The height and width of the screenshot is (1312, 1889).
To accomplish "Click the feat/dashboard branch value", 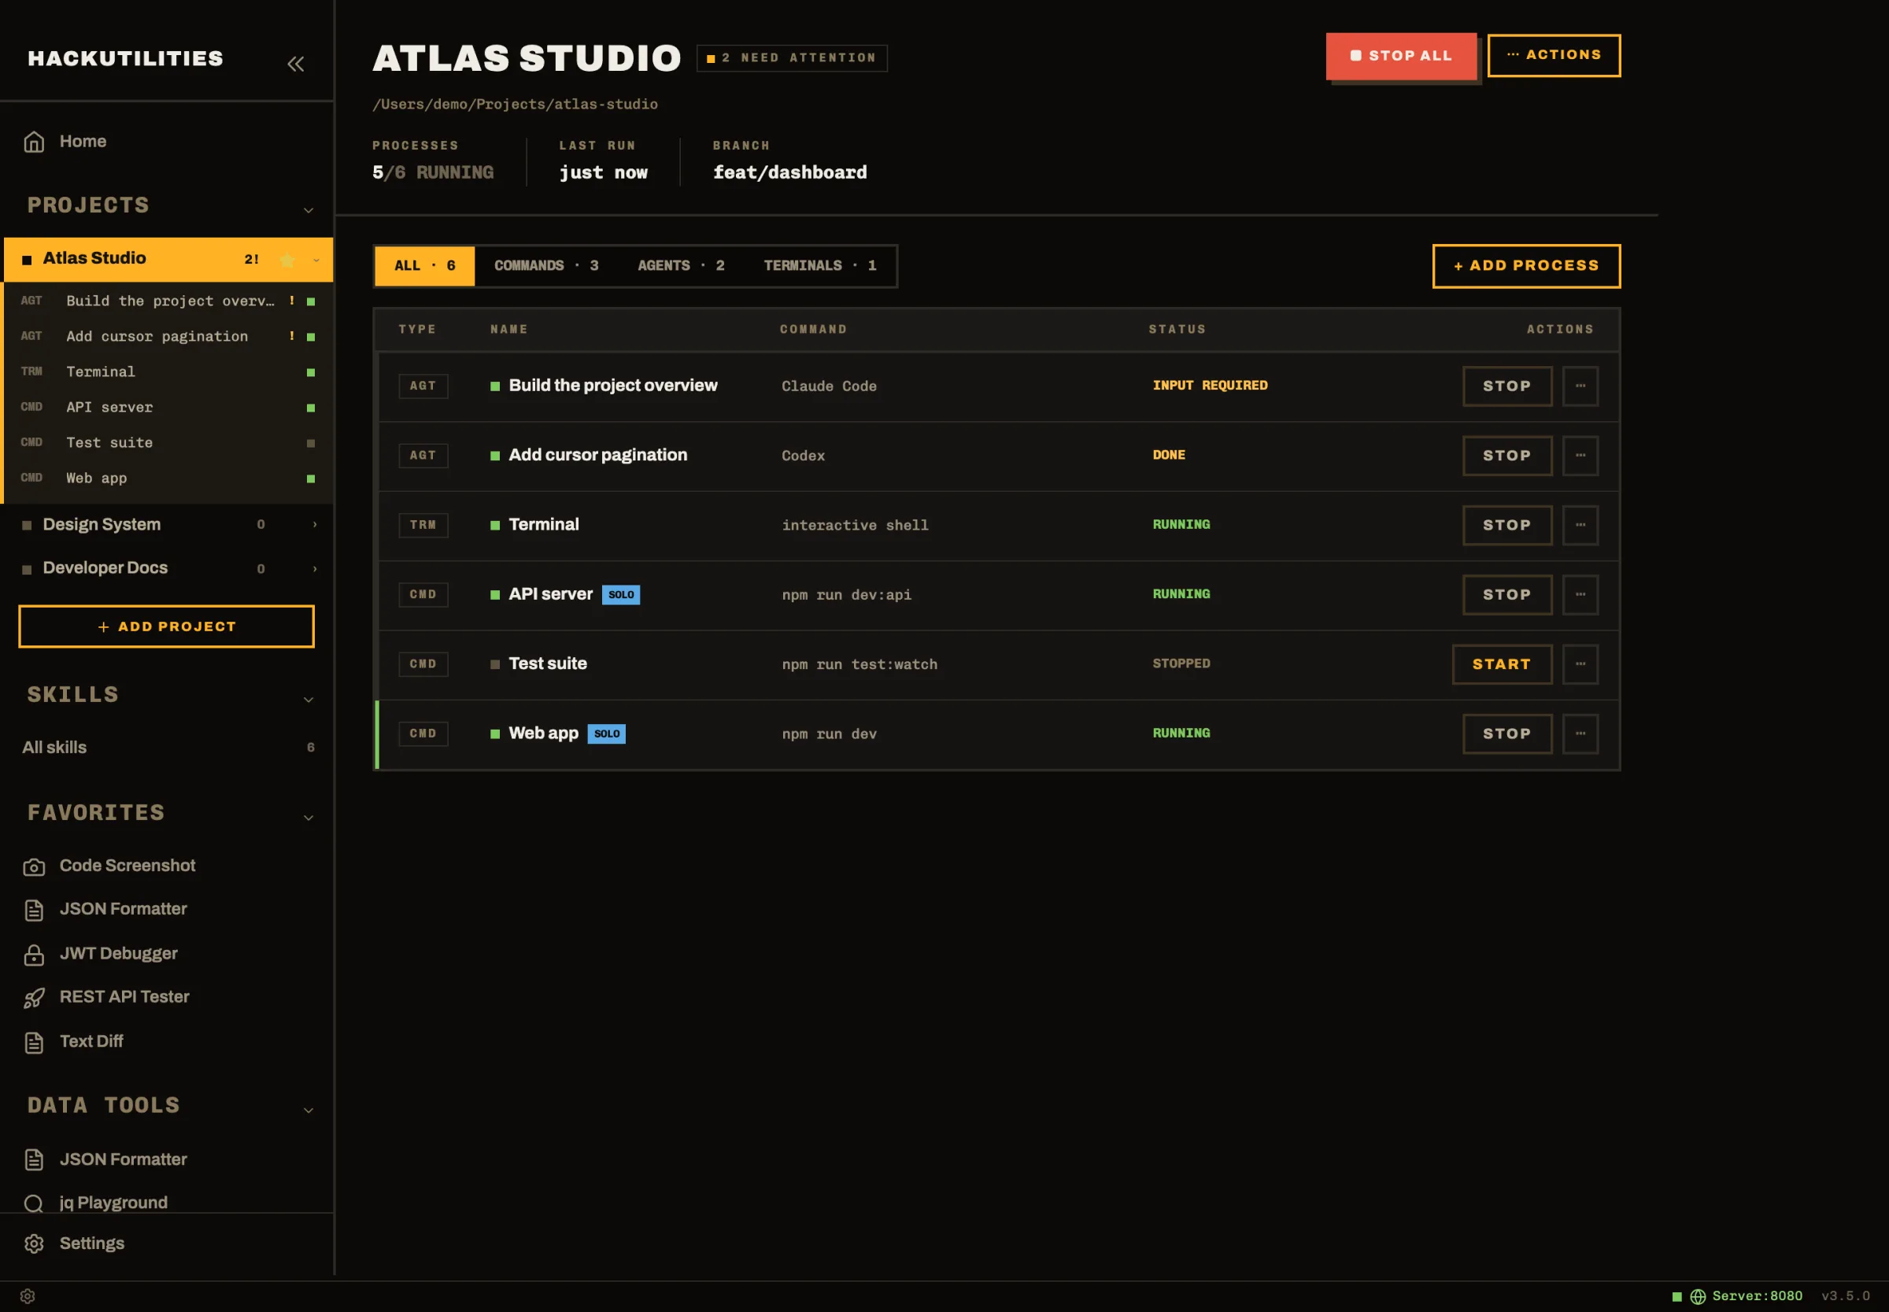I will click(x=789, y=172).
